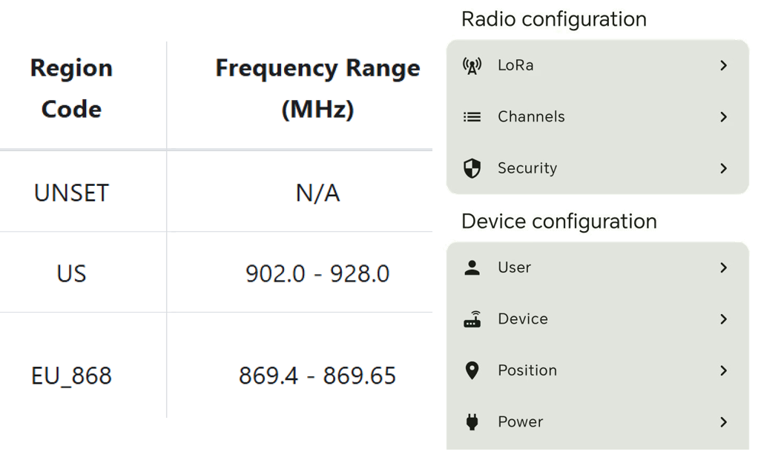Screen dimensions: 761x460
Task: Expand the LoRa settings chevron
Action: [x=723, y=66]
